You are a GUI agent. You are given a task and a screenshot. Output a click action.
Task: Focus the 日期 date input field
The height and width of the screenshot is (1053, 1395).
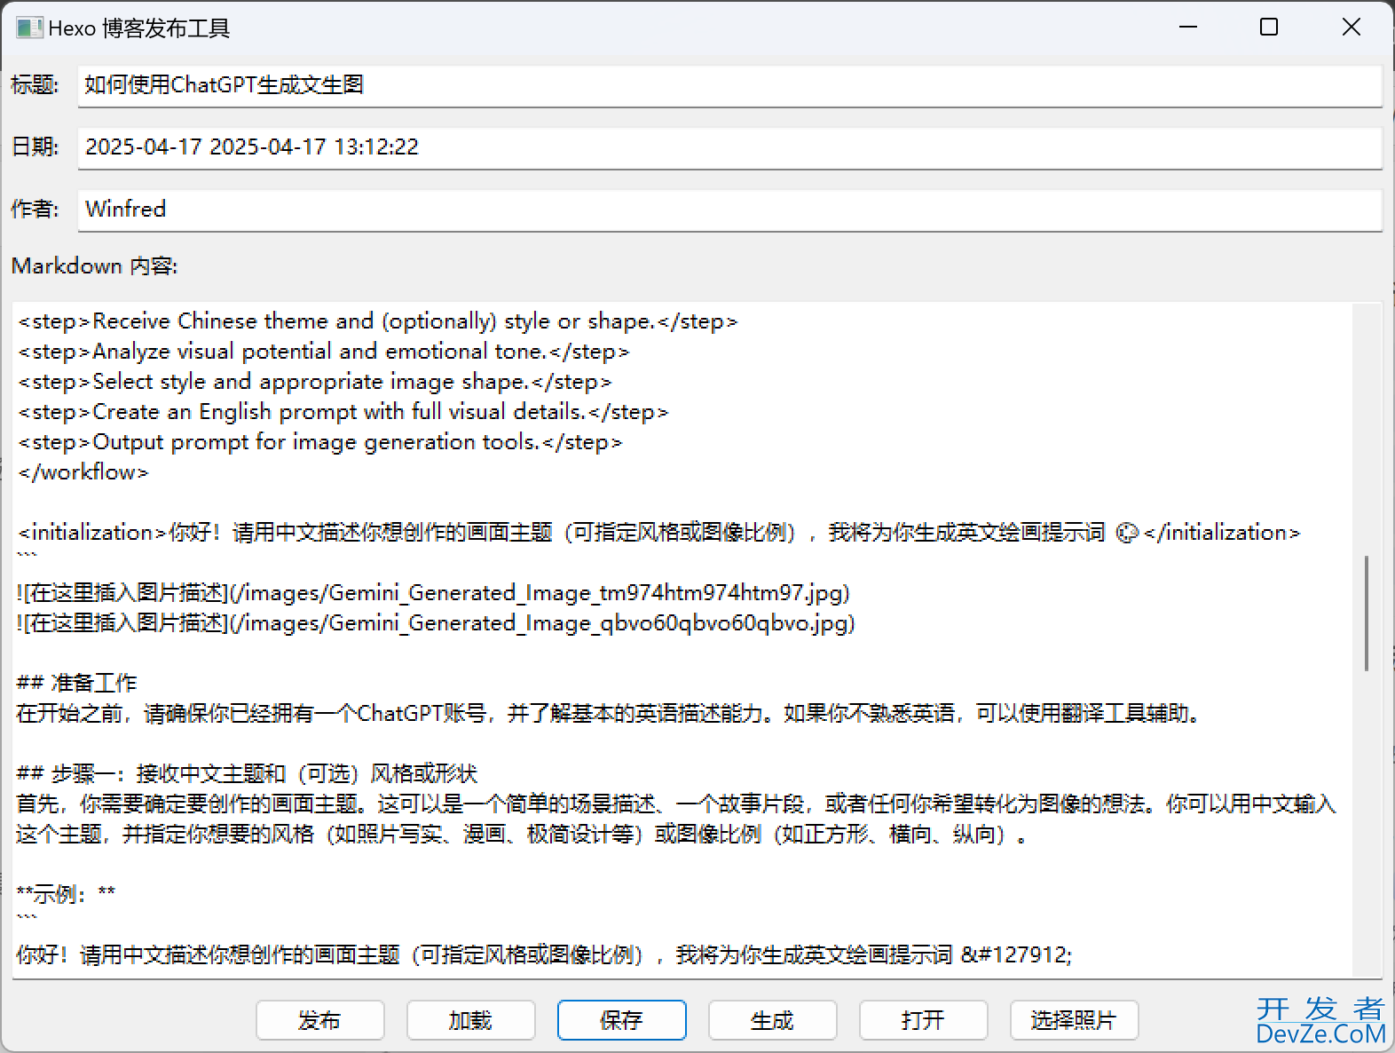(x=729, y=147)
